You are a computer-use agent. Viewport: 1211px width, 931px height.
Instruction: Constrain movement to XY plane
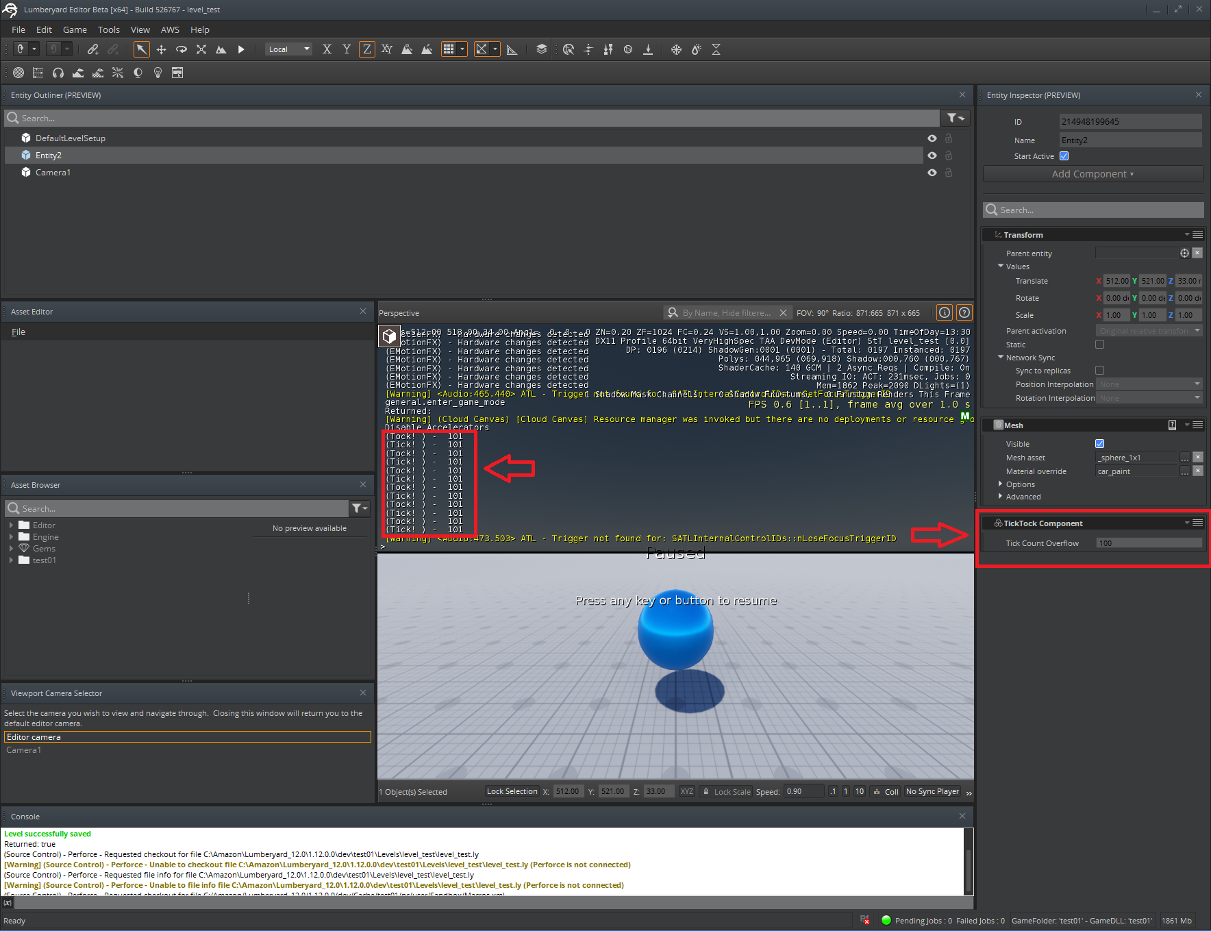pos(387,49)
